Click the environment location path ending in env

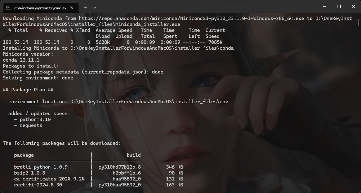[x=149, y=102]
